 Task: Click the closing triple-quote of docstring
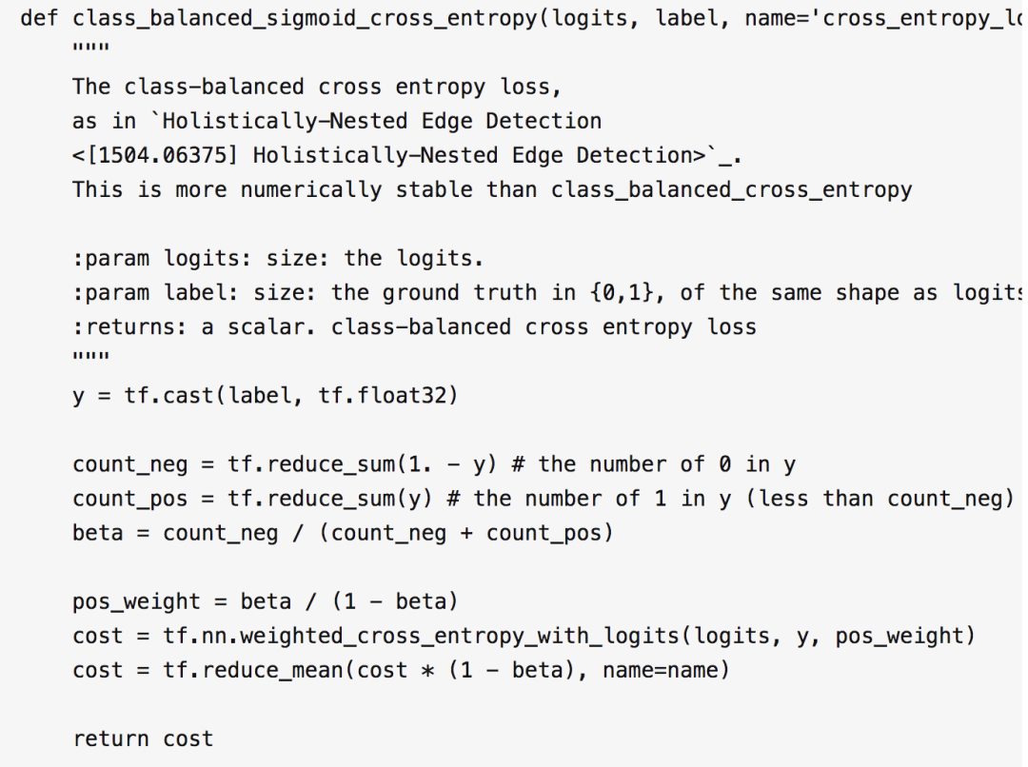(91, 357)
